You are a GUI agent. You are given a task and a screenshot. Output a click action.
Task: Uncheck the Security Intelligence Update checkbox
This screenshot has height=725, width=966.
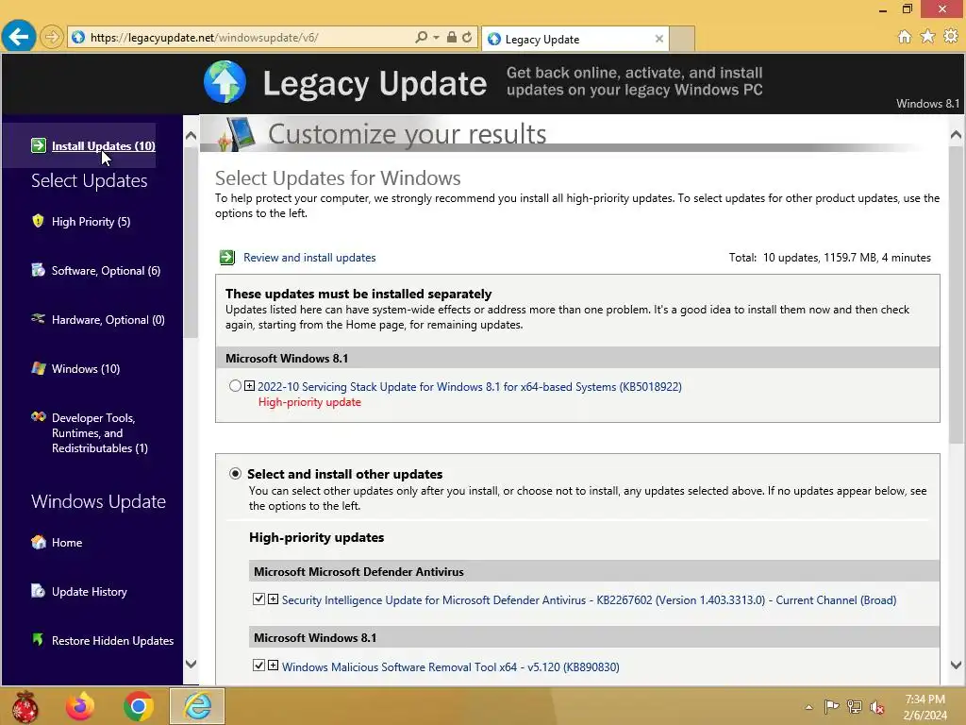coord(258,599)
